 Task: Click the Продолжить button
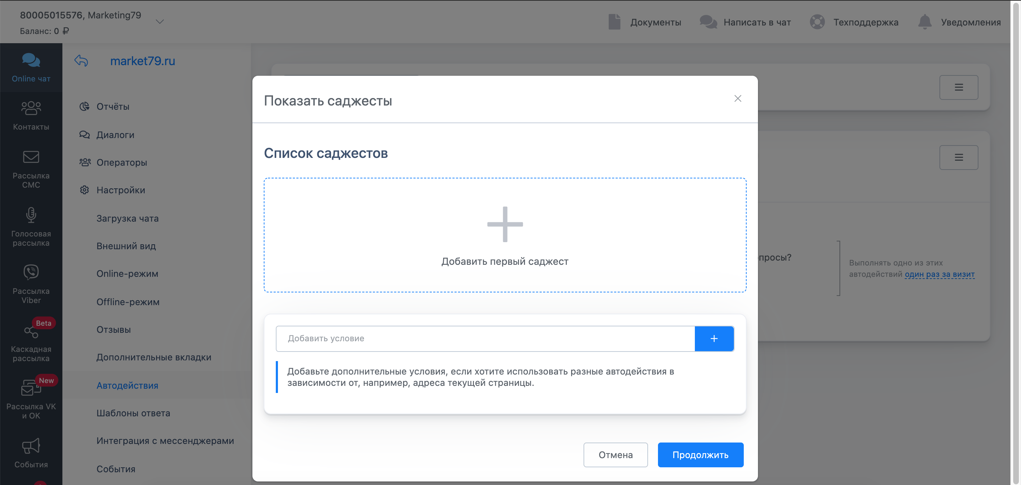tap(700, 455)
